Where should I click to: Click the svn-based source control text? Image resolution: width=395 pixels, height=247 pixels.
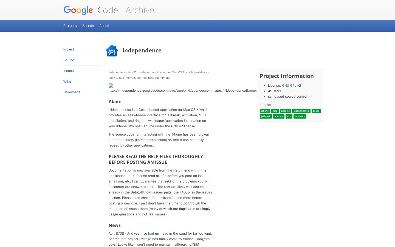coord(287,97)
